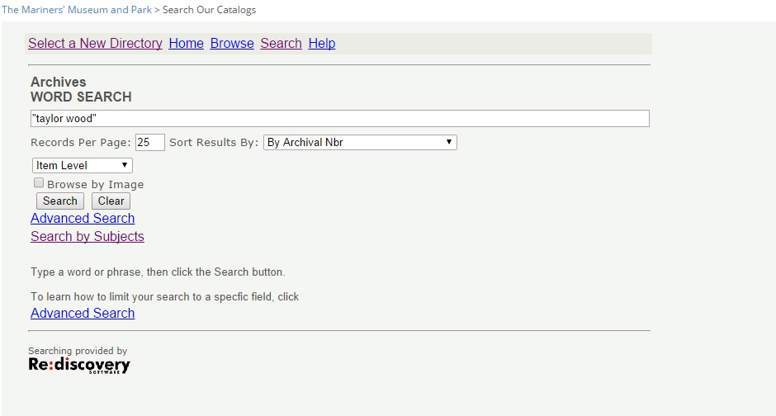Open the Help page link
The image size is (776, 416).
point(322,43)
